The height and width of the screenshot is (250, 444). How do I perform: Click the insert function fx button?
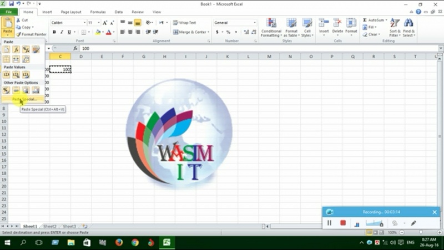coord(75,48)
